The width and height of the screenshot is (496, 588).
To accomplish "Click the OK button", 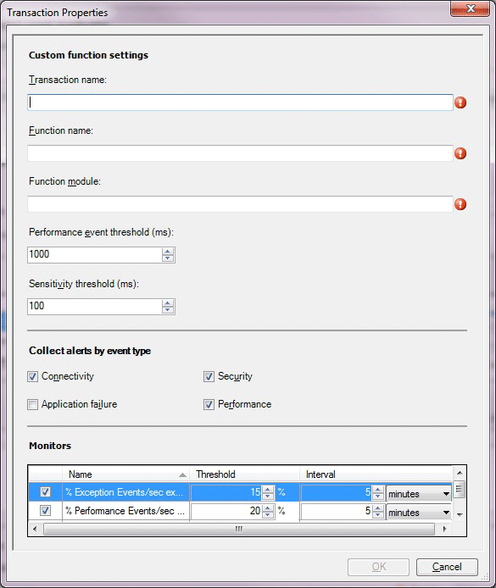I will click(x=378, y=567).
